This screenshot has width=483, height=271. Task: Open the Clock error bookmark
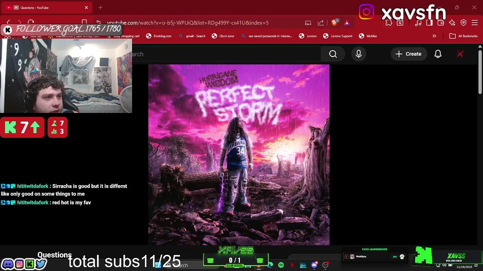[x=223, y=36]
